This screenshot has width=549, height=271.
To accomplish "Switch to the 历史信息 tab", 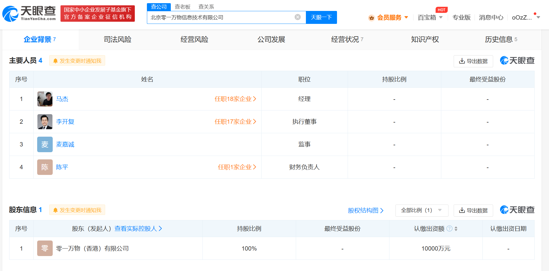I will [x=501, y=39].
